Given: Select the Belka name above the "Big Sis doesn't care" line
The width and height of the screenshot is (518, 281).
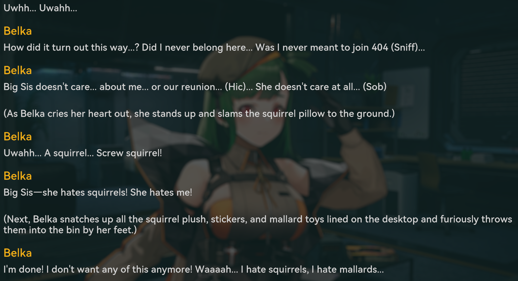Looking at the screenshot, I should pos(17,70).
